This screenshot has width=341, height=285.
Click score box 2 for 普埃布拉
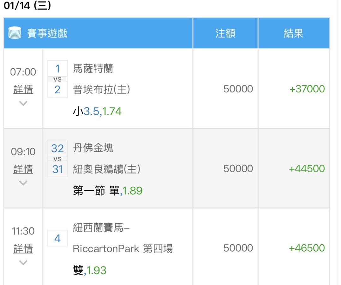(x=57, y=90)
